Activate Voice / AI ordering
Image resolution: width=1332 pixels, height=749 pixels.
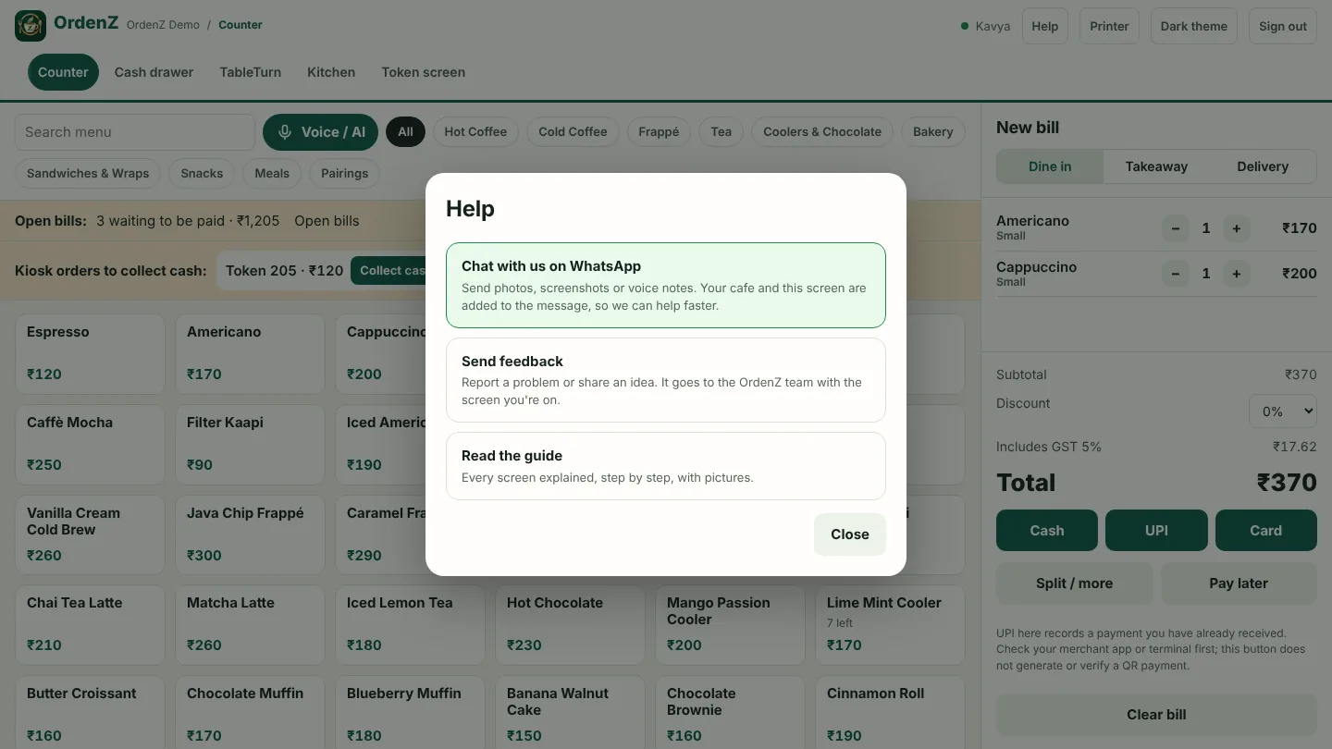click(x=321, y=132)
